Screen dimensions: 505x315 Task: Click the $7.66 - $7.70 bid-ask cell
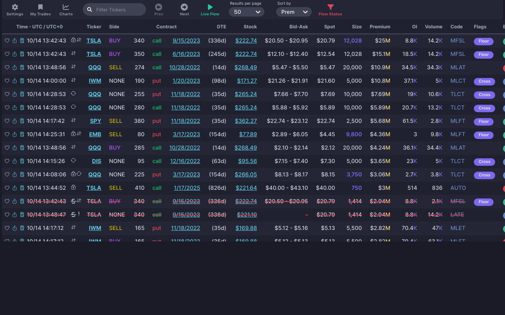(x=291, y=94)
